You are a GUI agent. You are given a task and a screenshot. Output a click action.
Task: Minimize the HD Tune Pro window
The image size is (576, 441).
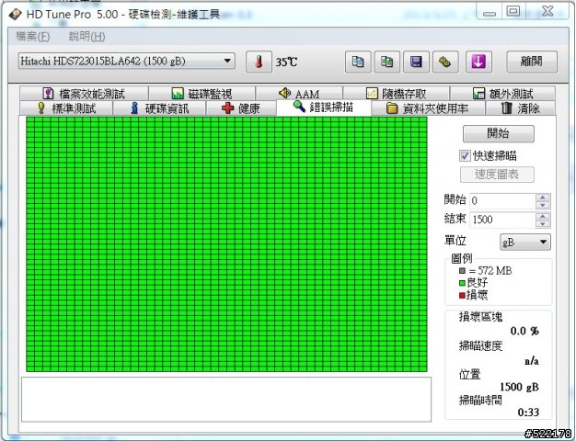tap(489, 12)
